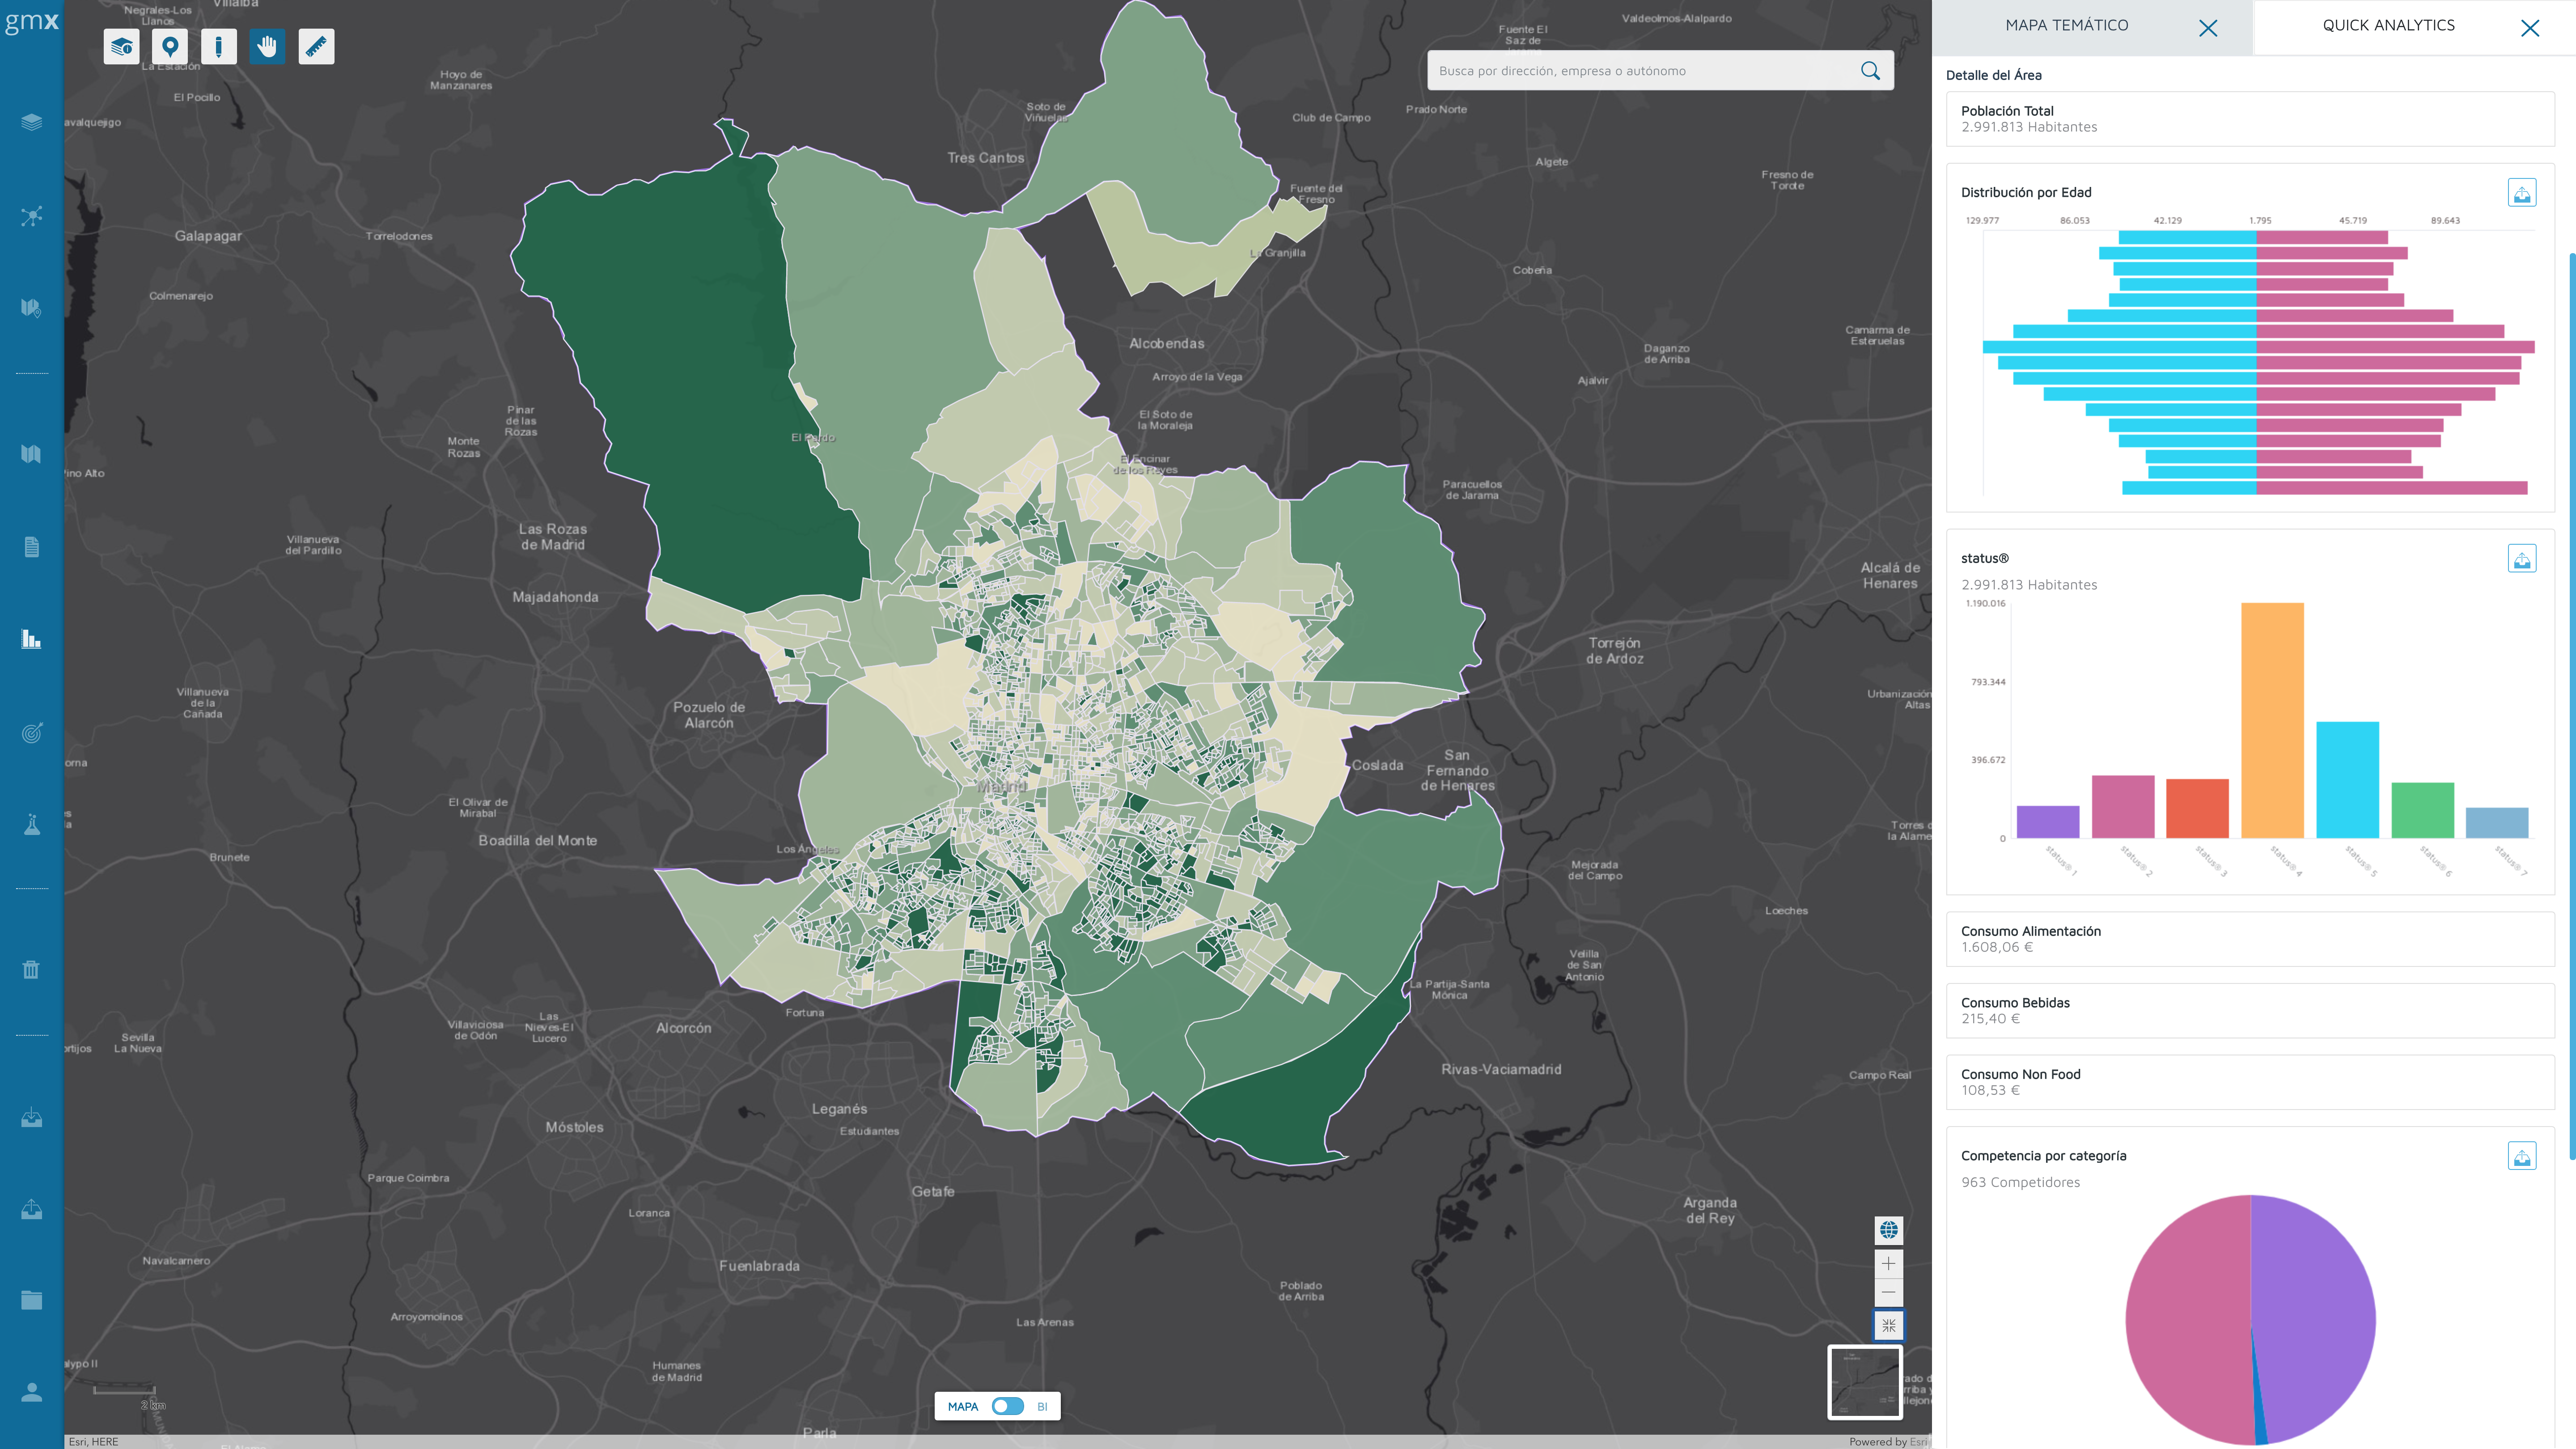Toggle the MAPA / BI switch
The image size is (2576, 1449).
click(1007, 1406)
